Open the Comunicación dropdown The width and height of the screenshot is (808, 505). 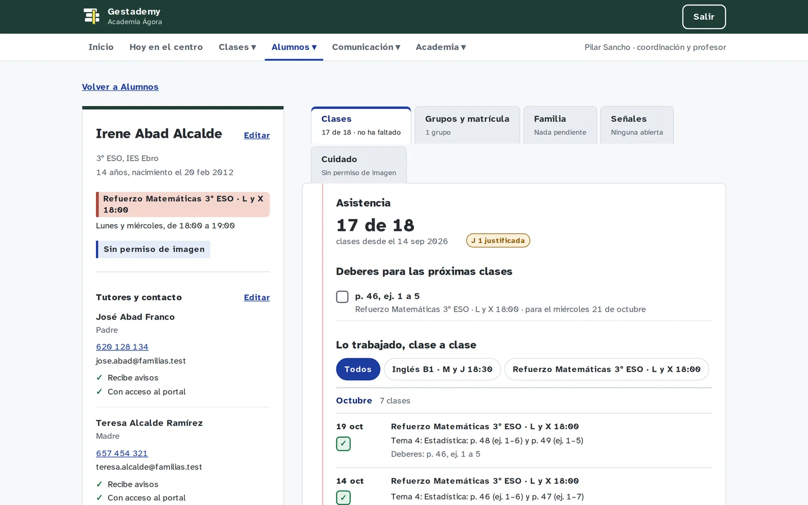coord(366,47)
